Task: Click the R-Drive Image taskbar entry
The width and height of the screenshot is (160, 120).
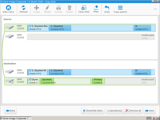Action: [16, 118]
